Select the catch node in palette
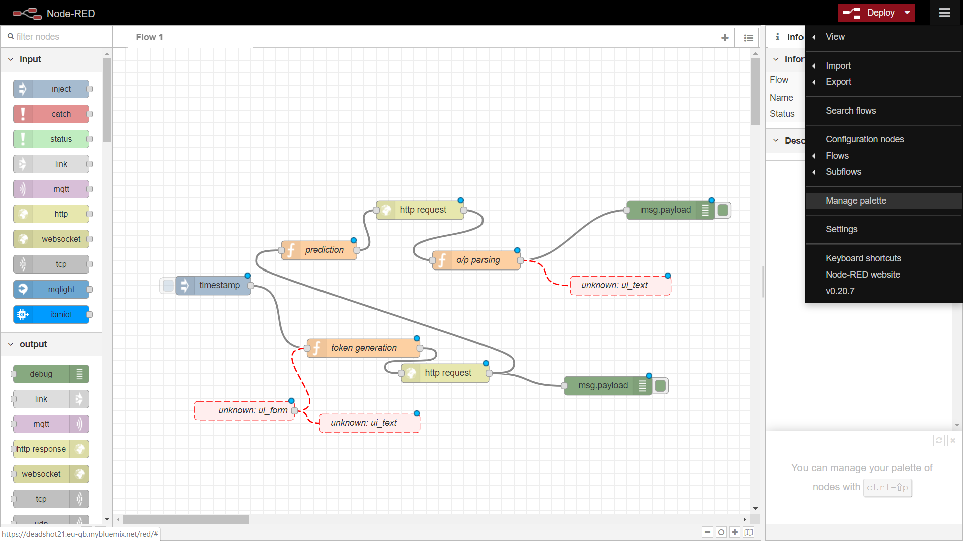The width and height of the screenshot is (963, 541). tap(51, 114)
